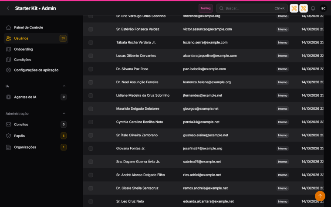Open Painel de Controle home icon
Viewport: 331px width, 207px height.
pos(8,27)
